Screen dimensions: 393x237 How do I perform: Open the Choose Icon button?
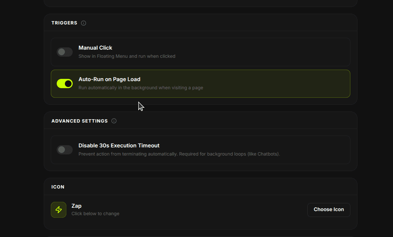tap(329, 210)
